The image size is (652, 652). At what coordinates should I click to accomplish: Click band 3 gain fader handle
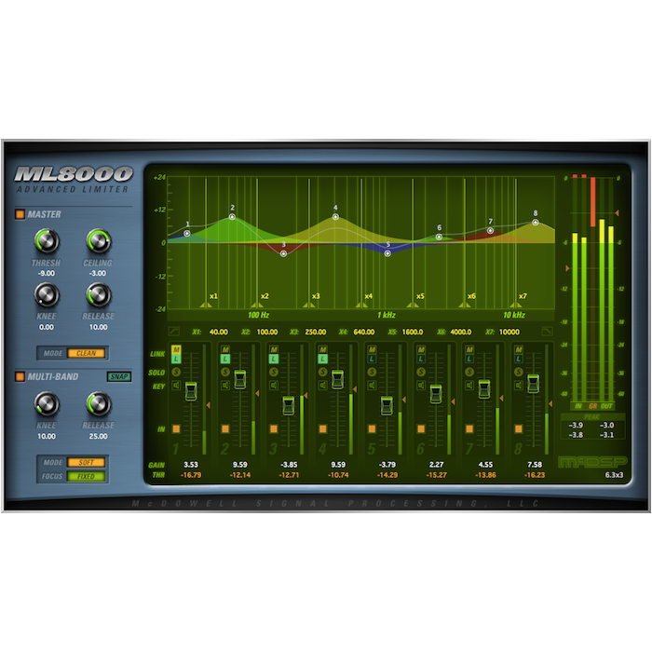(289, 406)
